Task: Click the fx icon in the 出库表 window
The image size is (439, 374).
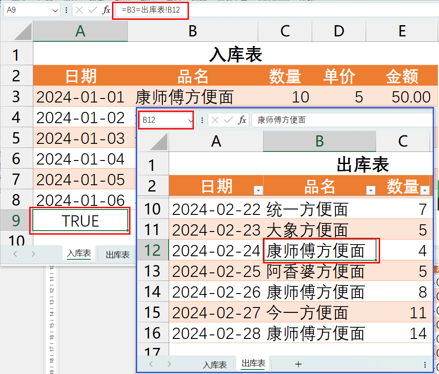Action: 243,120
